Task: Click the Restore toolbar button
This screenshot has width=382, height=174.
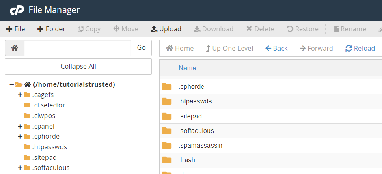Action: pos(302,29)
